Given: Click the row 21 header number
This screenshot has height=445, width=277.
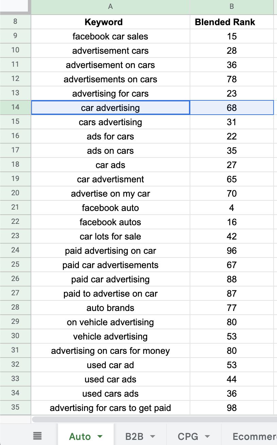Looking at the screenshot, I should coord(15,208).
